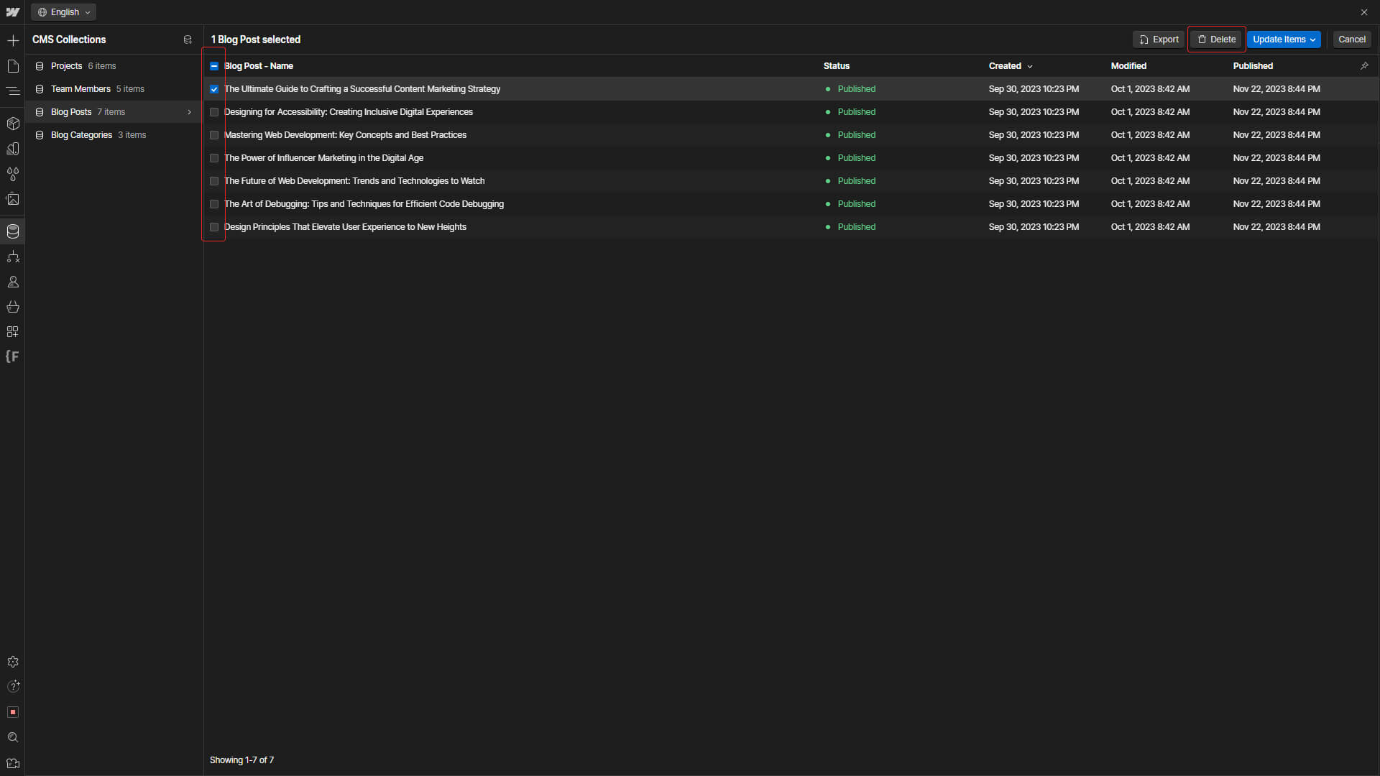The height and width of the screenshot is (776, 1380).
Task: Select the Team Members collection
Action: tap(80, 89)
